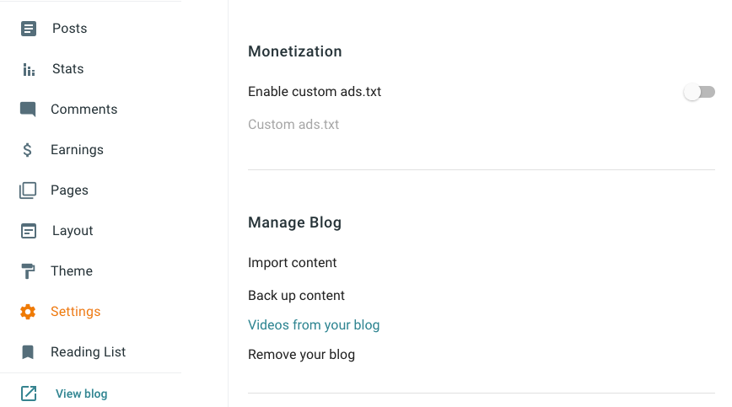Open Videos from your blog link

(314, 325)
